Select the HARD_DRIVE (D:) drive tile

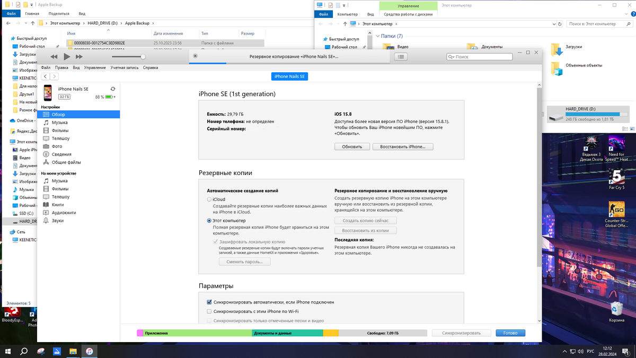pyautogui.click(x=589, y=113)
